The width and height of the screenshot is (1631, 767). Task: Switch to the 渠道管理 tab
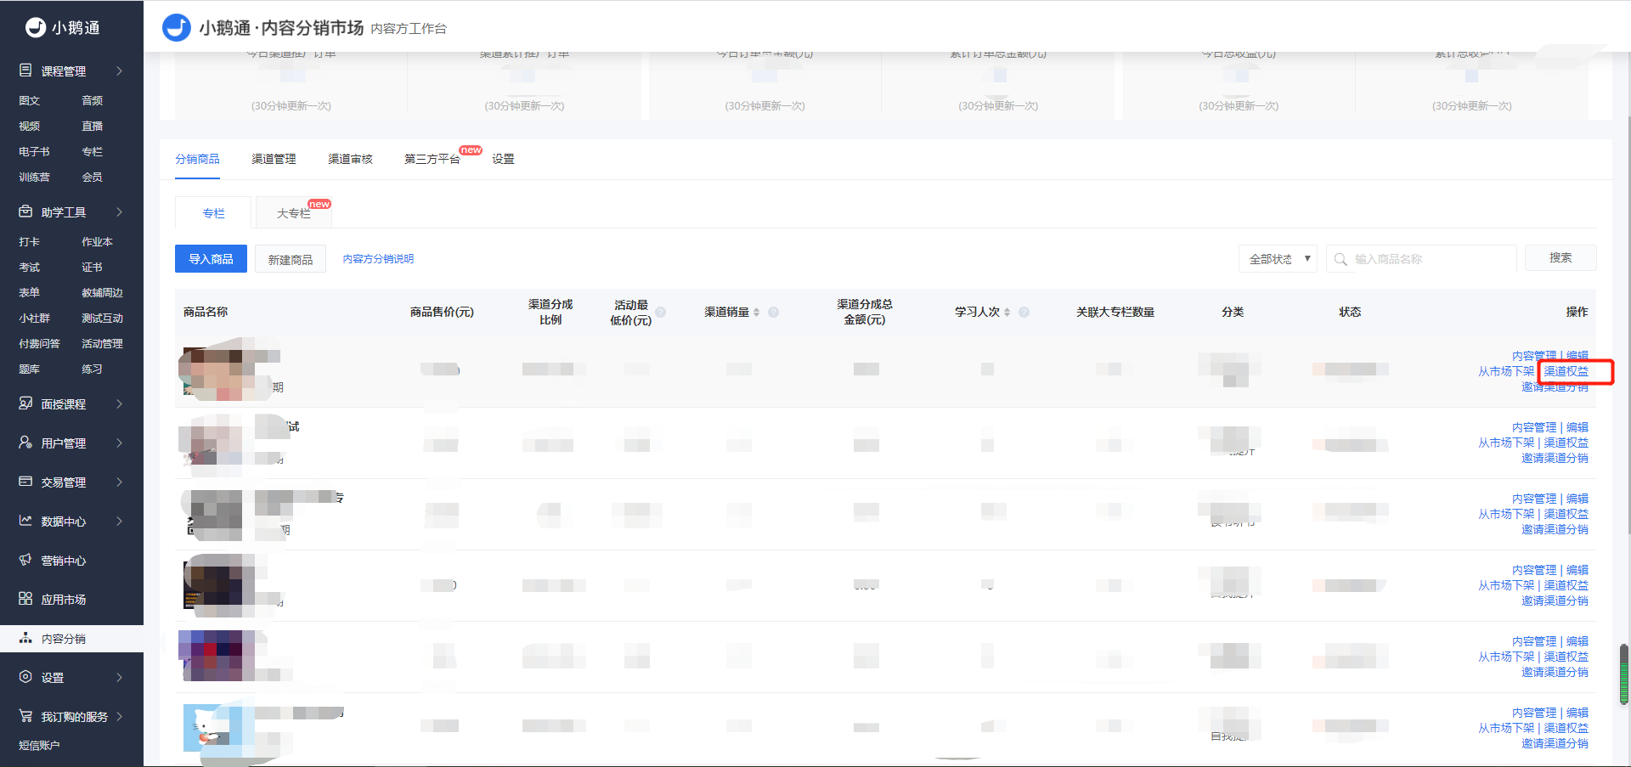coord(274,159)
